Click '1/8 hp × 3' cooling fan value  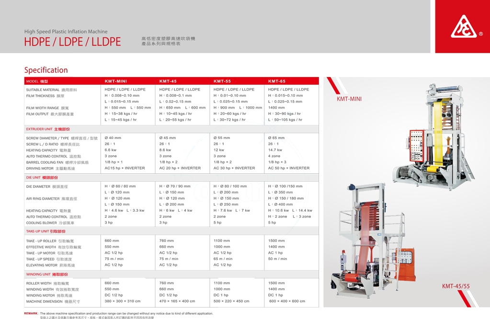pos(277,162)
